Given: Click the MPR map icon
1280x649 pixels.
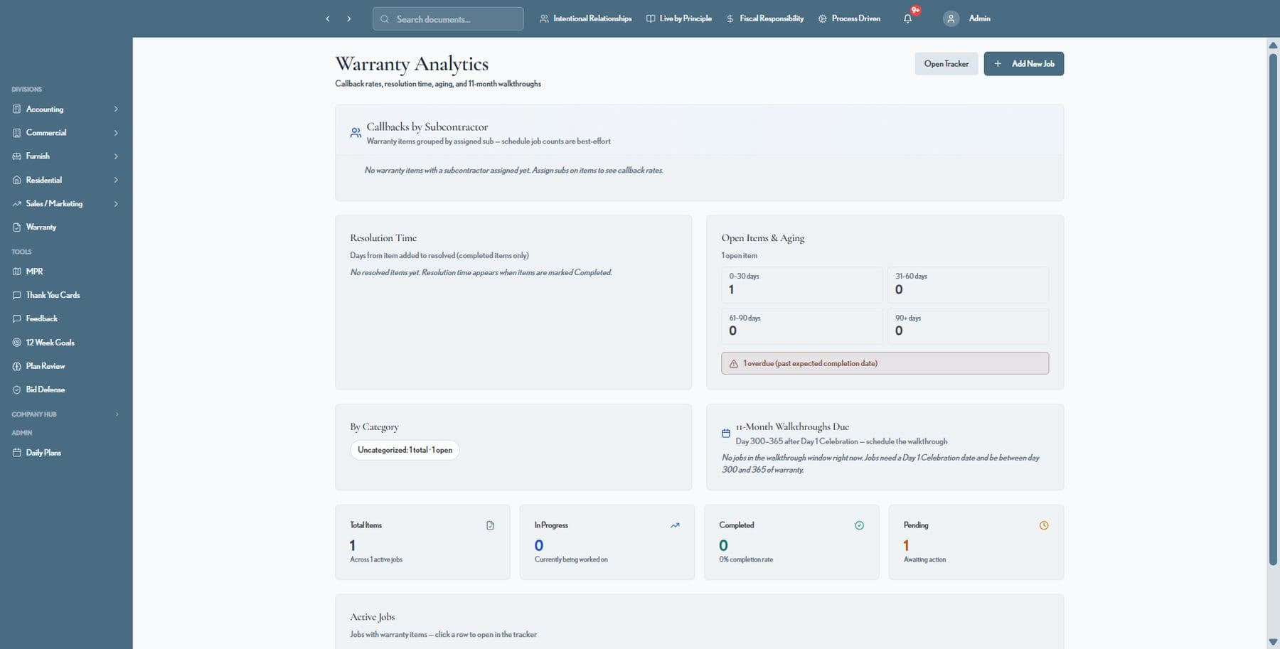Looking at the screenshot, I should (17, 272).
